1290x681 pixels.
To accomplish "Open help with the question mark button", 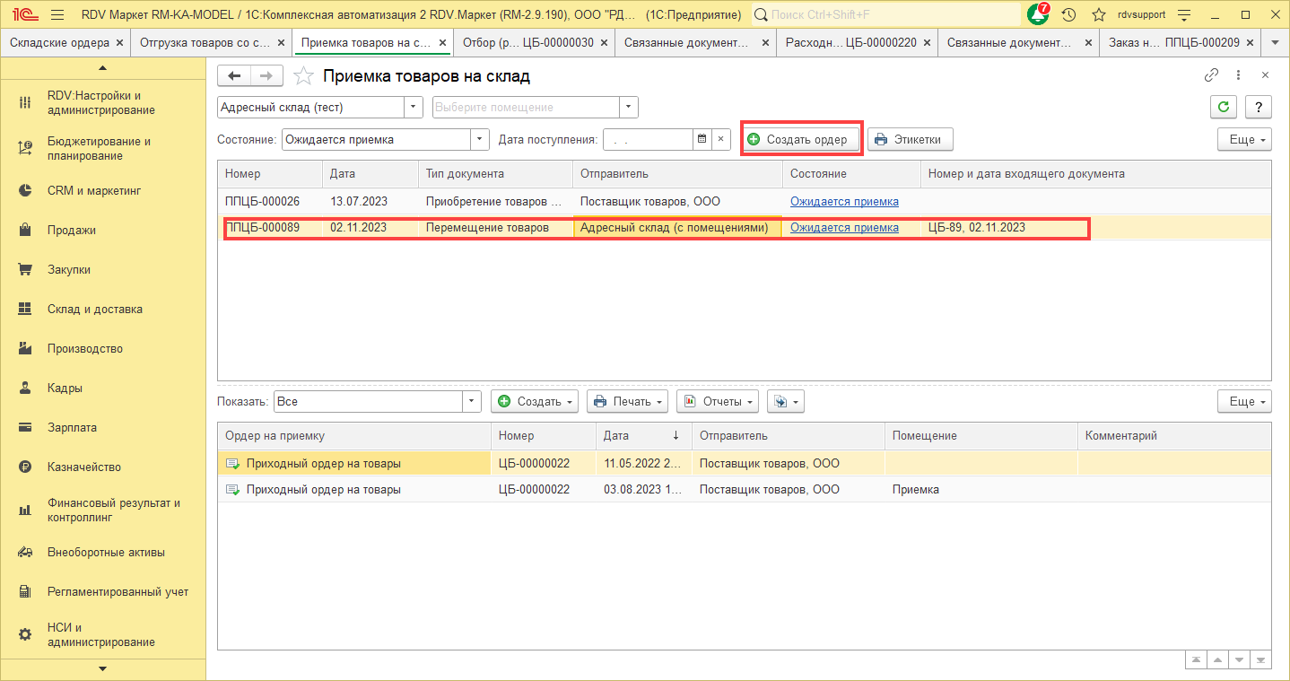I will 1259,108.
